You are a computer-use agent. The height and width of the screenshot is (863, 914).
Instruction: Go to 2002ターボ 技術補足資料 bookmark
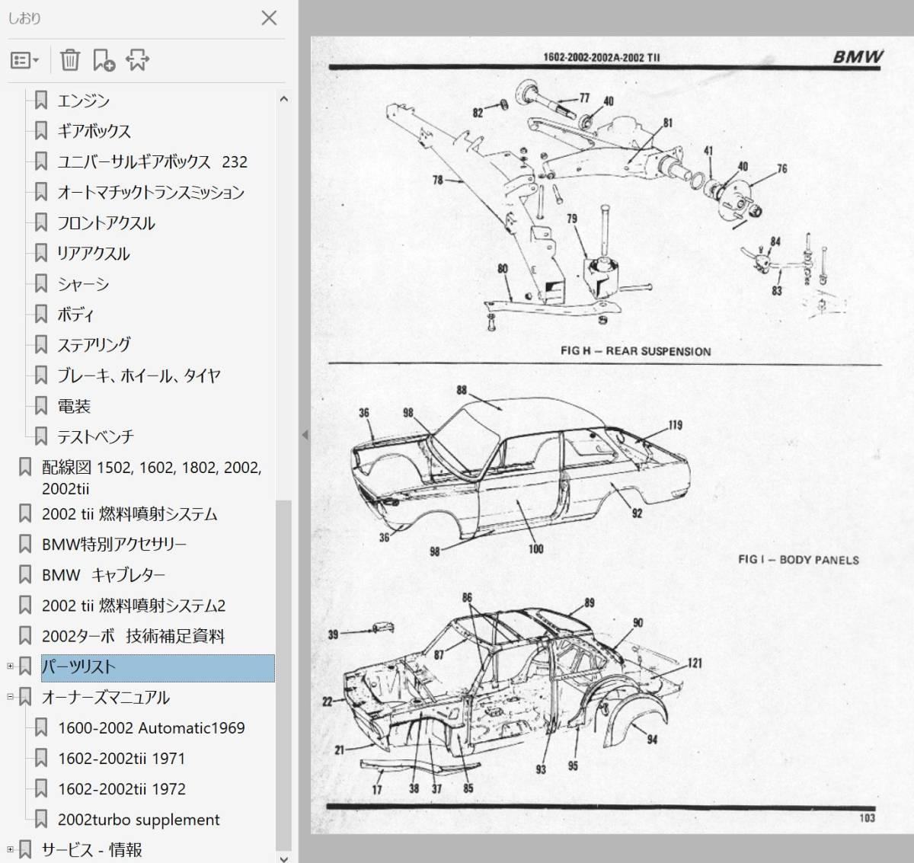(133, 635)
